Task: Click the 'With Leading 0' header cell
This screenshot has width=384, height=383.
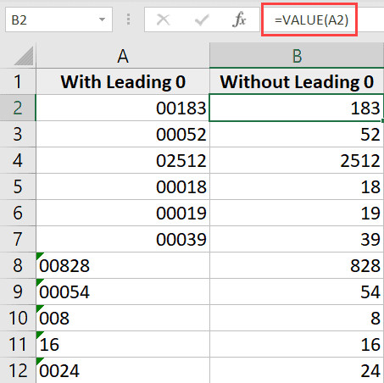Action: coord(123,81)
